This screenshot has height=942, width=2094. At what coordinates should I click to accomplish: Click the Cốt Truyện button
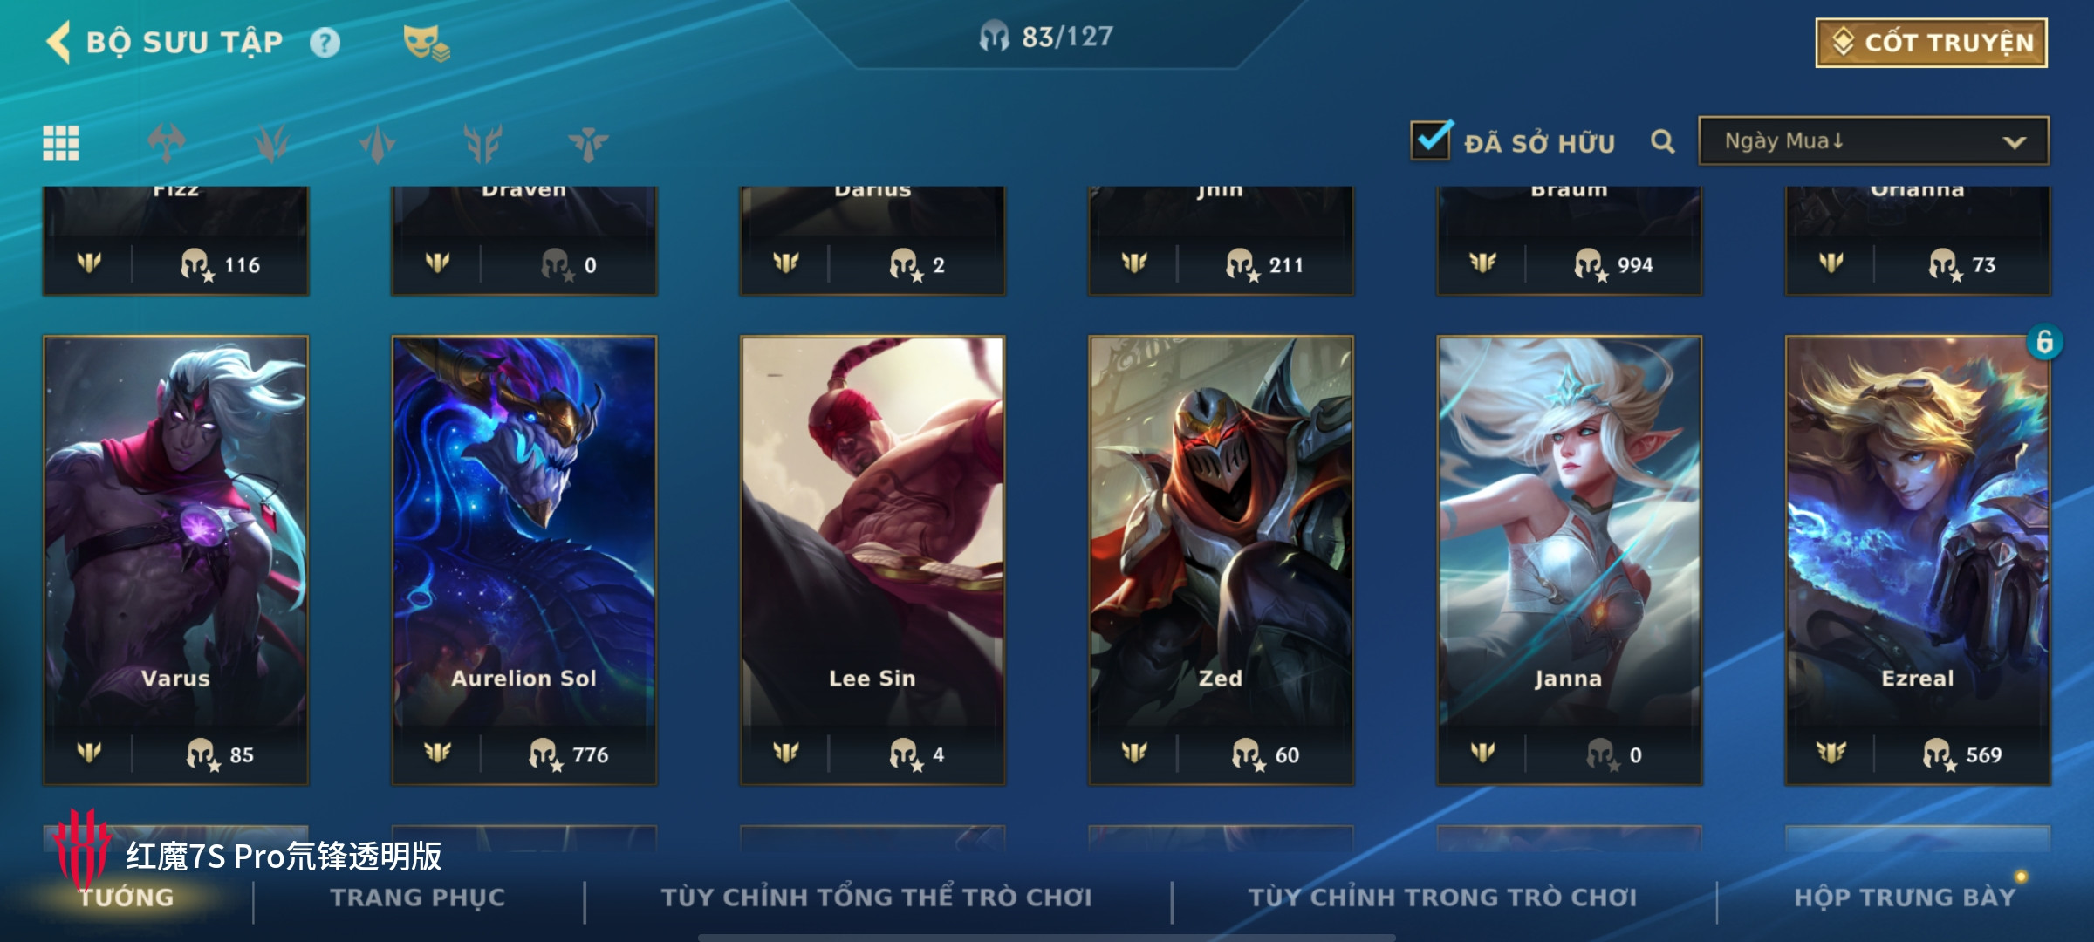coord(1931,43)
